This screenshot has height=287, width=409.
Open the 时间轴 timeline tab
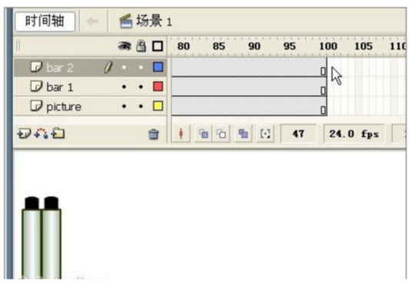click(45, 21)
